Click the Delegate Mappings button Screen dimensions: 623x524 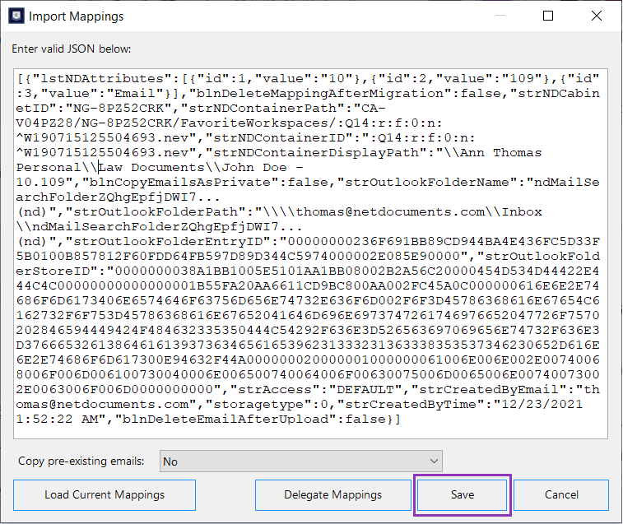(332, 495)
